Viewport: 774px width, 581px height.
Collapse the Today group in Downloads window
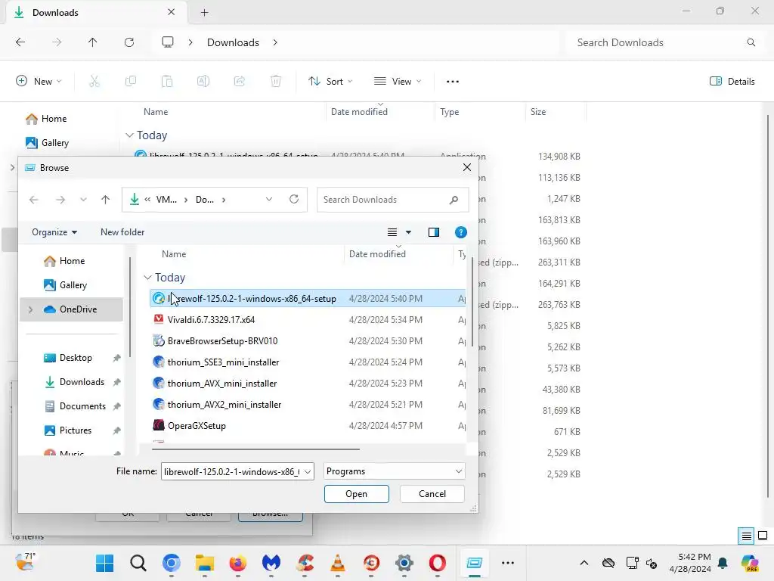pyautogui.click(x=129, y=135)
